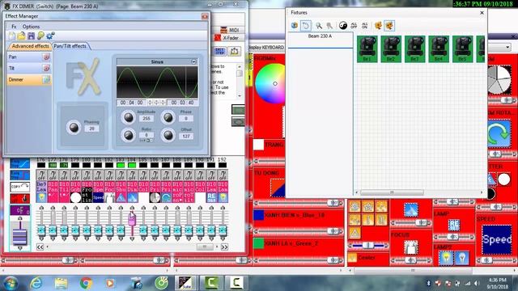The height and width of the screenshot is (291, 518).
Task: Toggle the Tilt effect enable button
Action: coord(46,68)
